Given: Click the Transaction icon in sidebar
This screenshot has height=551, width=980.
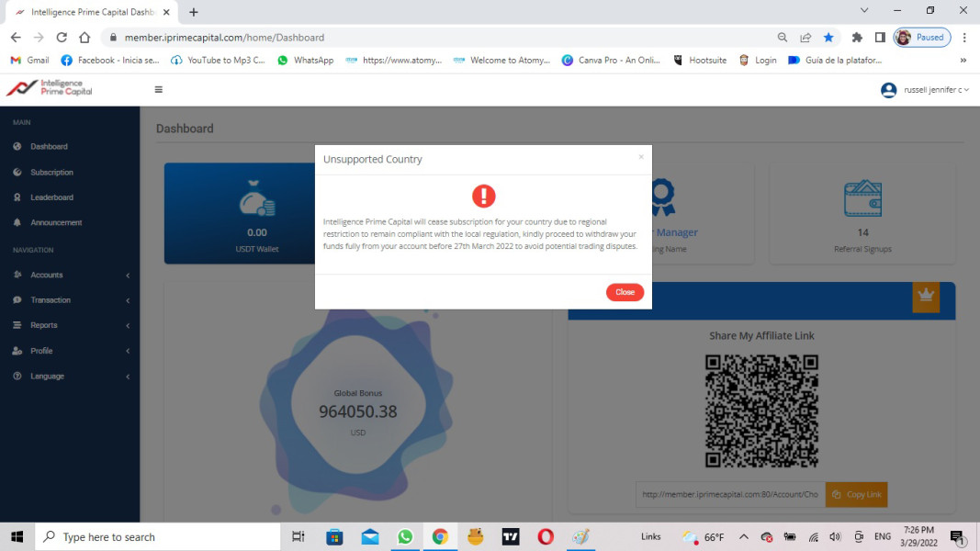Looking at the screenshot, I should [x=17, y=300].
